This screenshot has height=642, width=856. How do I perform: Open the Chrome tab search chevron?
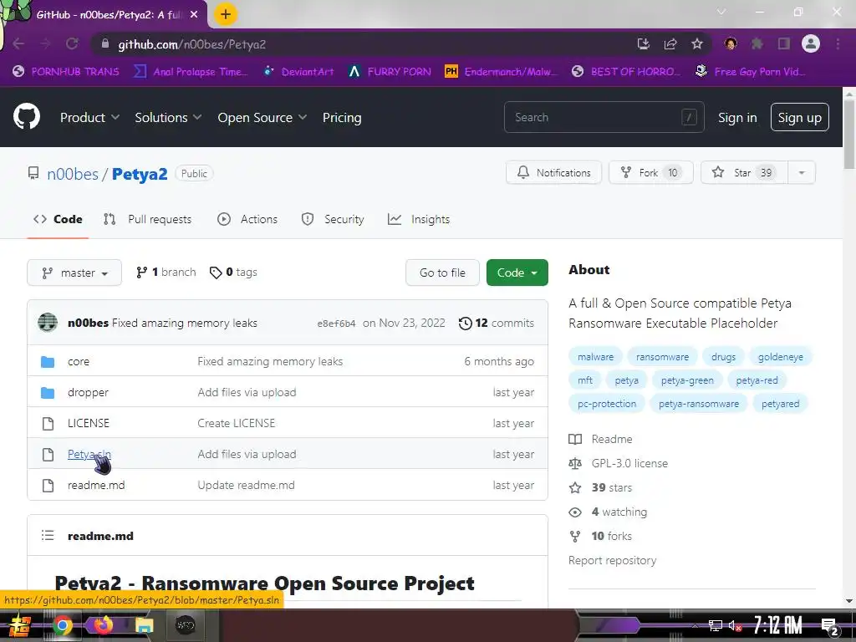721,12
